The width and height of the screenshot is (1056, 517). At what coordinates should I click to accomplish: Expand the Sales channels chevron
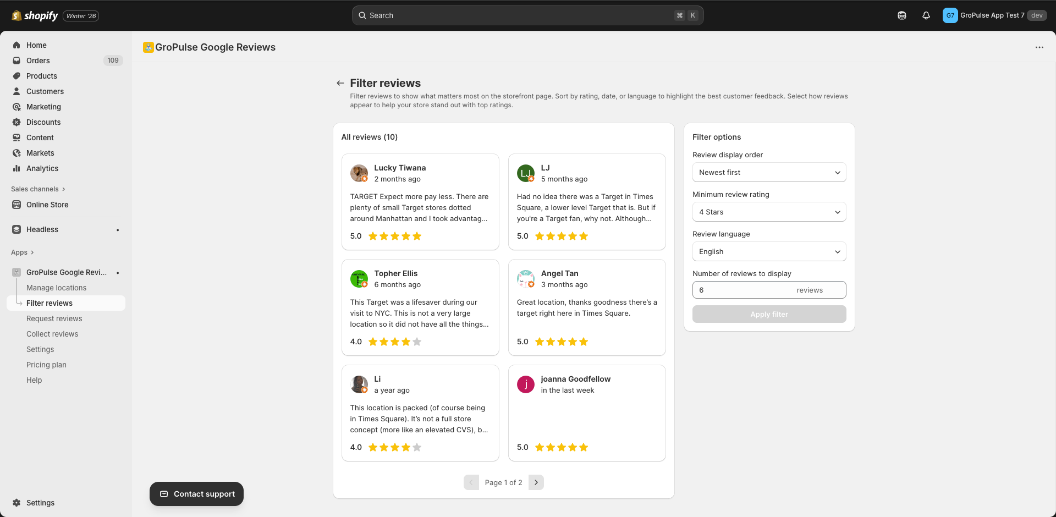pyautogui.click(x=64, y=189)
